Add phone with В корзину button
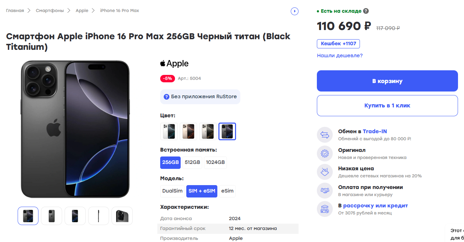Viewport: 464px width, 242px height. (x=387, y=81)
